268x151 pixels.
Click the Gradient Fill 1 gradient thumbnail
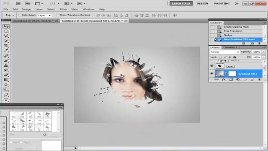[x=220, y=73]
